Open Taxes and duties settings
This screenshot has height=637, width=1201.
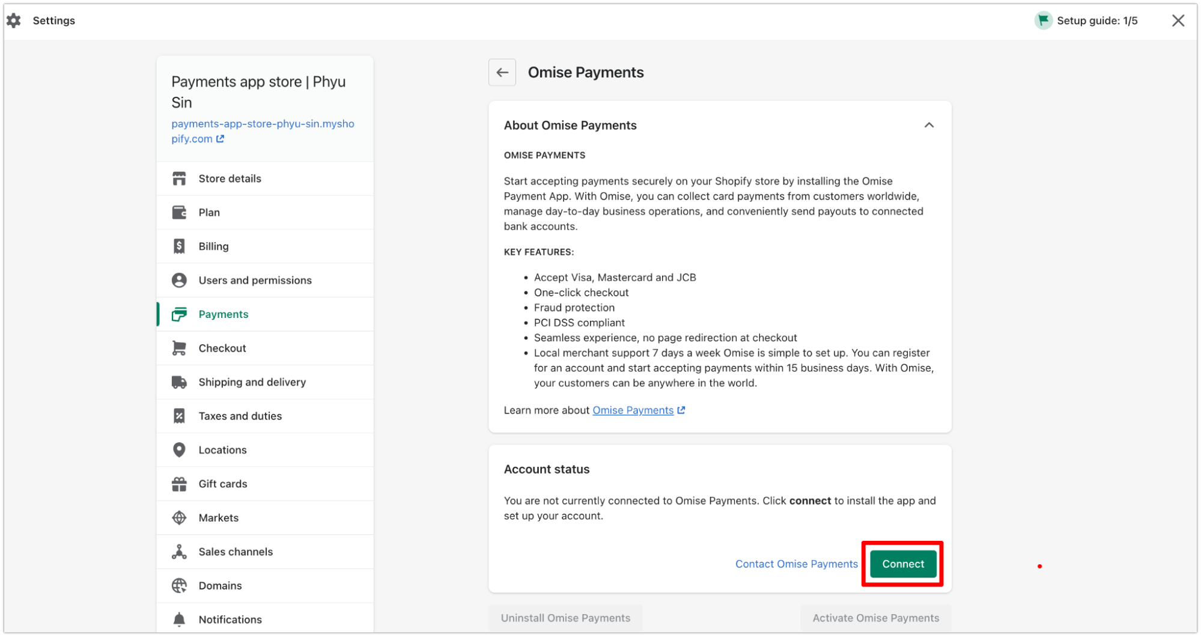pyautogui.click(x=240, y=416)
